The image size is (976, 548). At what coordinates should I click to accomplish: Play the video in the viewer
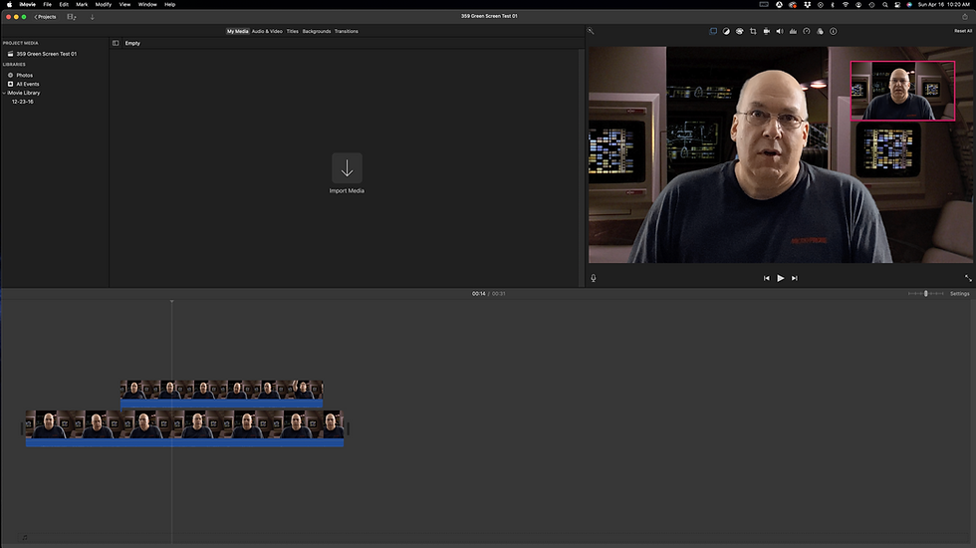[x=781, y=278]
